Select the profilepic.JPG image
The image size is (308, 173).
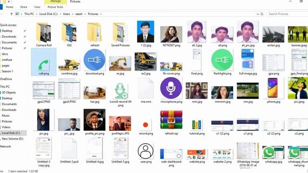point(120,125)
